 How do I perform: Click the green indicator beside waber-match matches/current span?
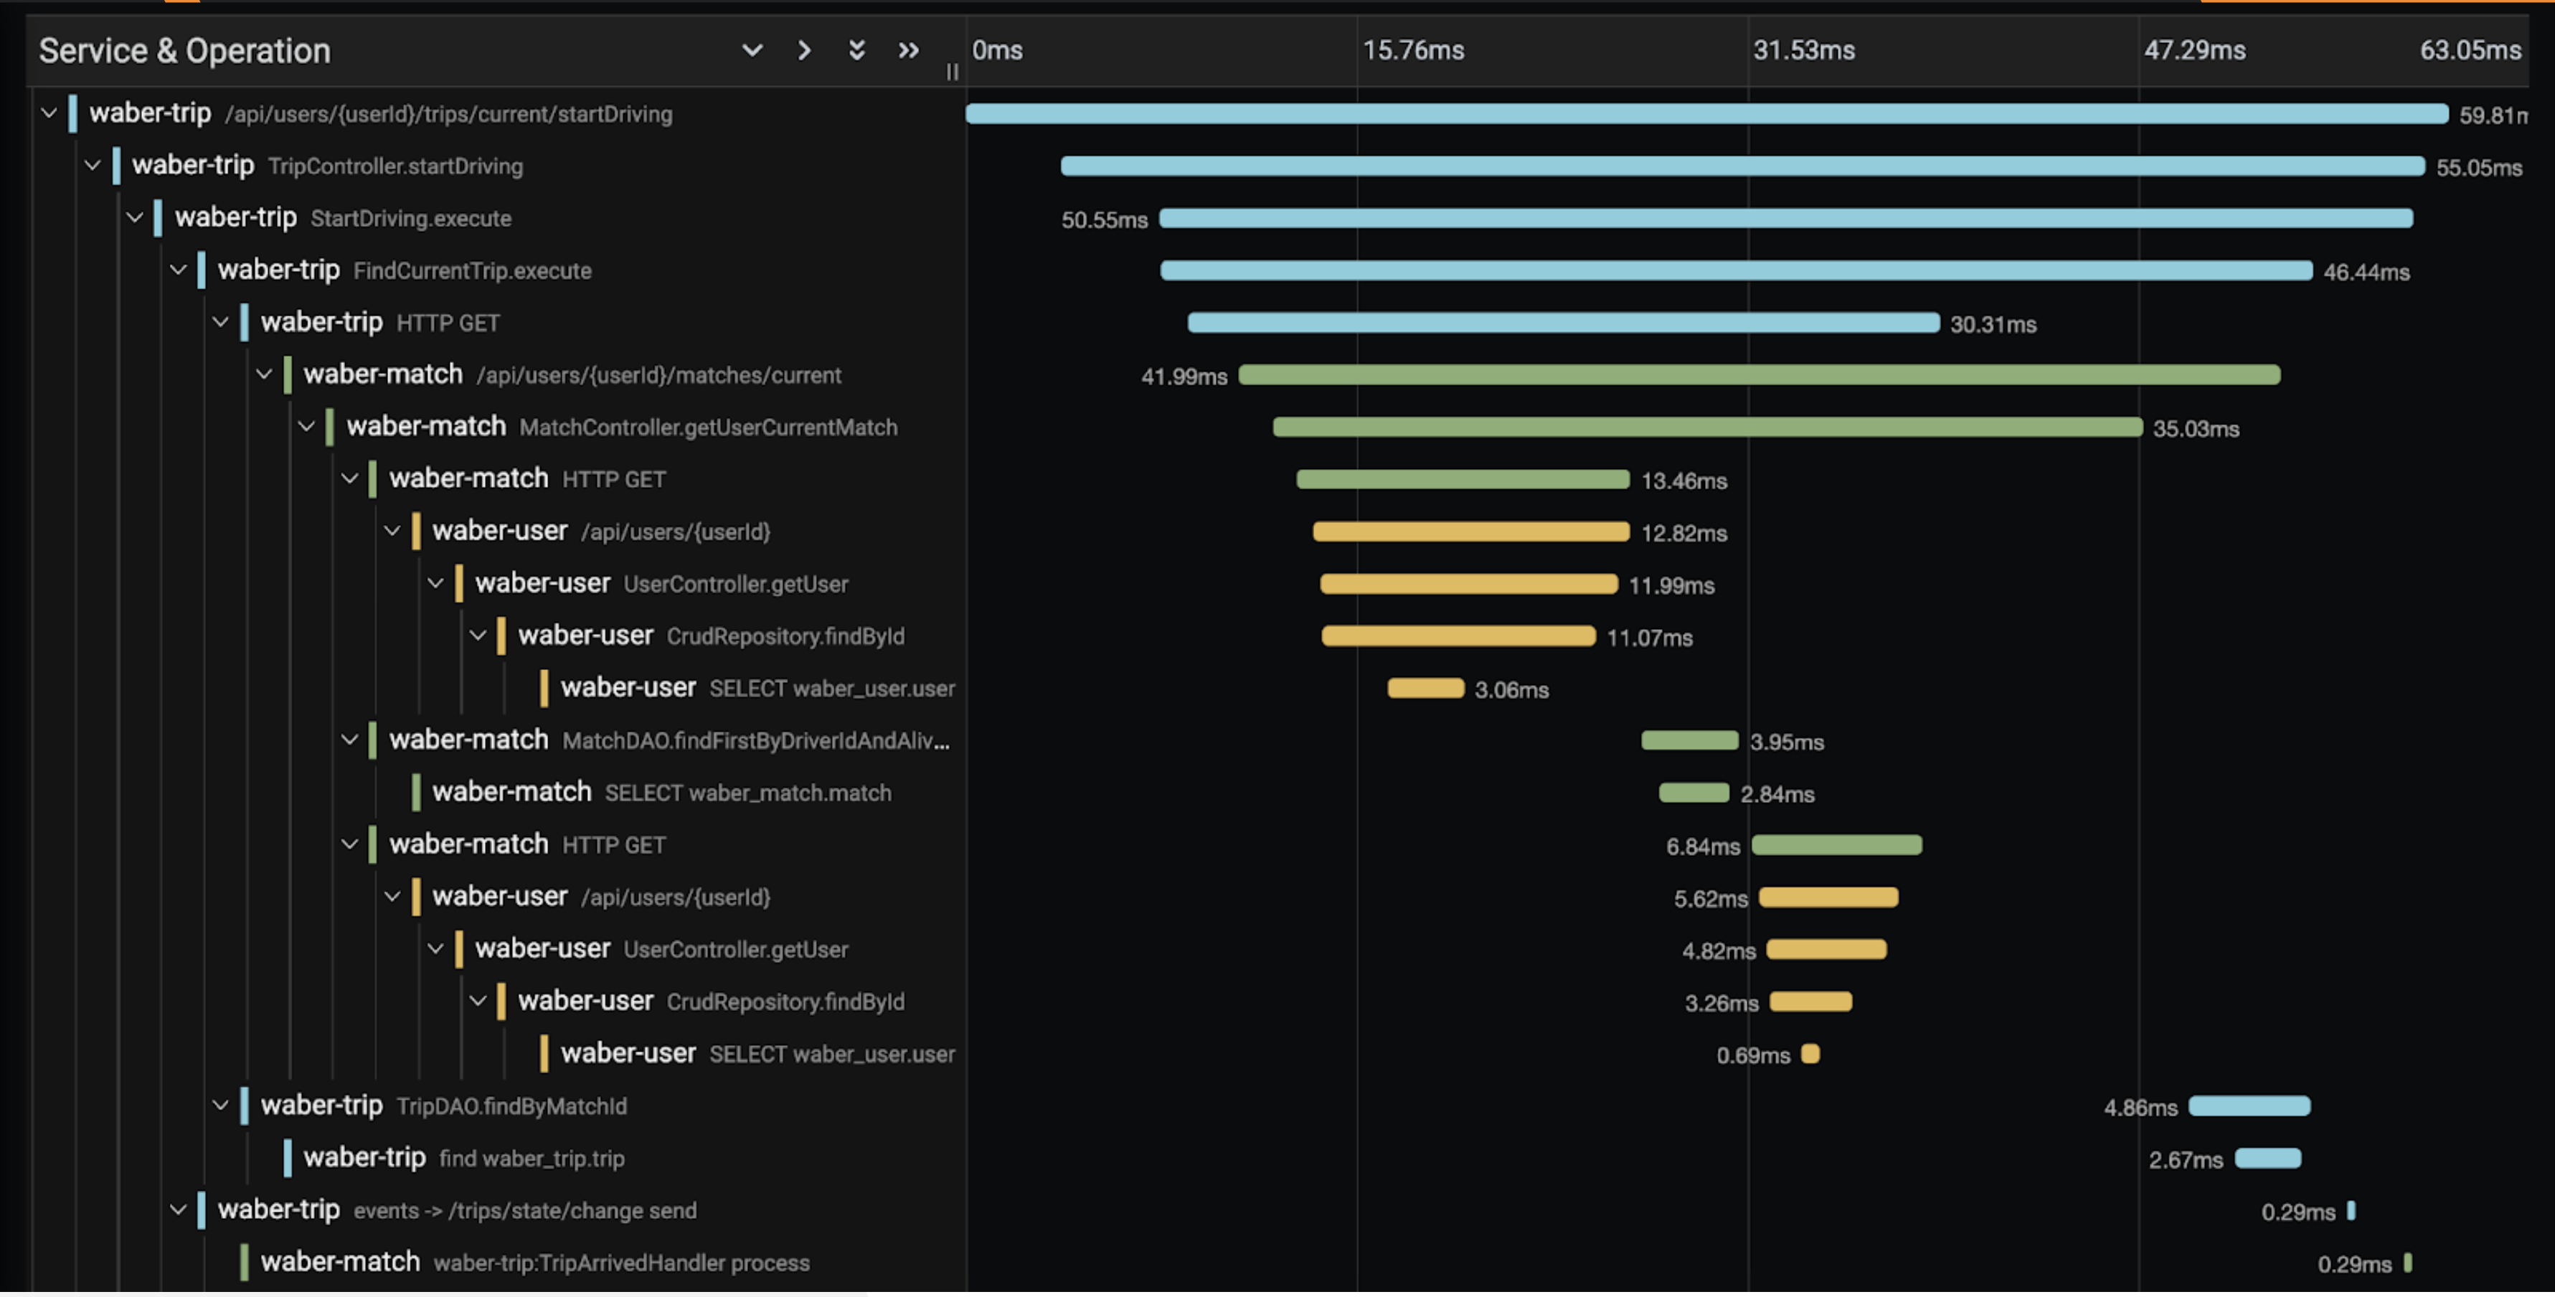tap(288, 374)
